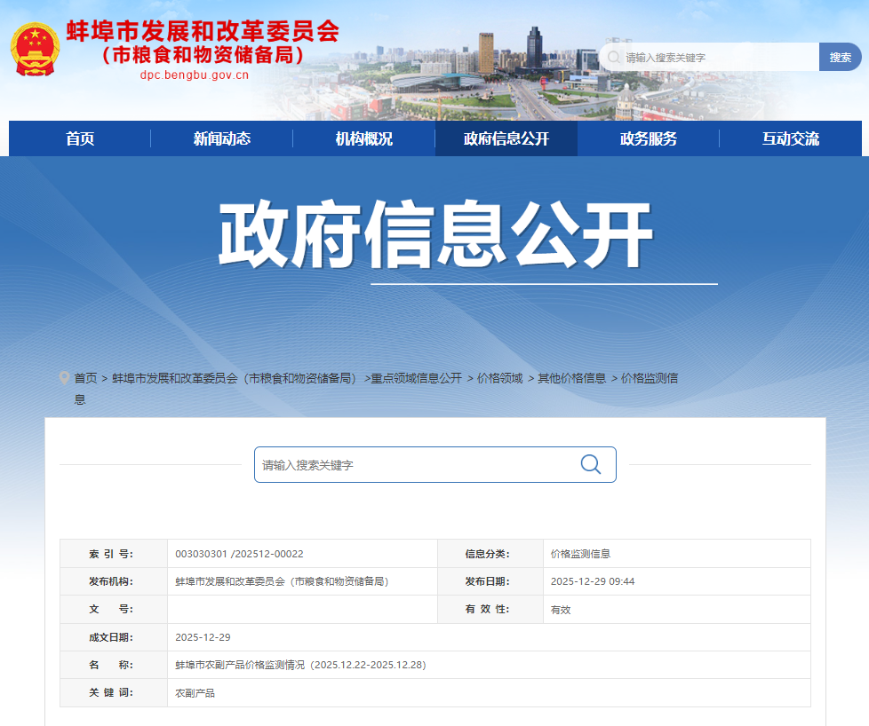Open the 机构概况 navigation menu
869x726 pixels.
point(363,138)
